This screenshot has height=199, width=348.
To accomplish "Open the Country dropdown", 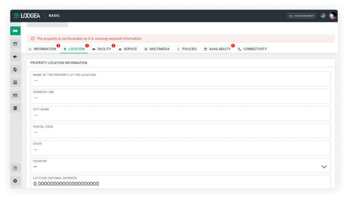I will (180, 165).
